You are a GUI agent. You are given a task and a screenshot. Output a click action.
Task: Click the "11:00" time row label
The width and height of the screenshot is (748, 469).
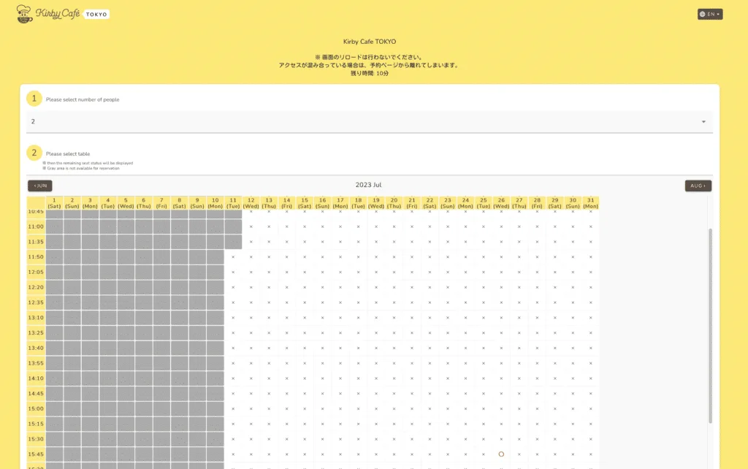click(x=36, y=226)
